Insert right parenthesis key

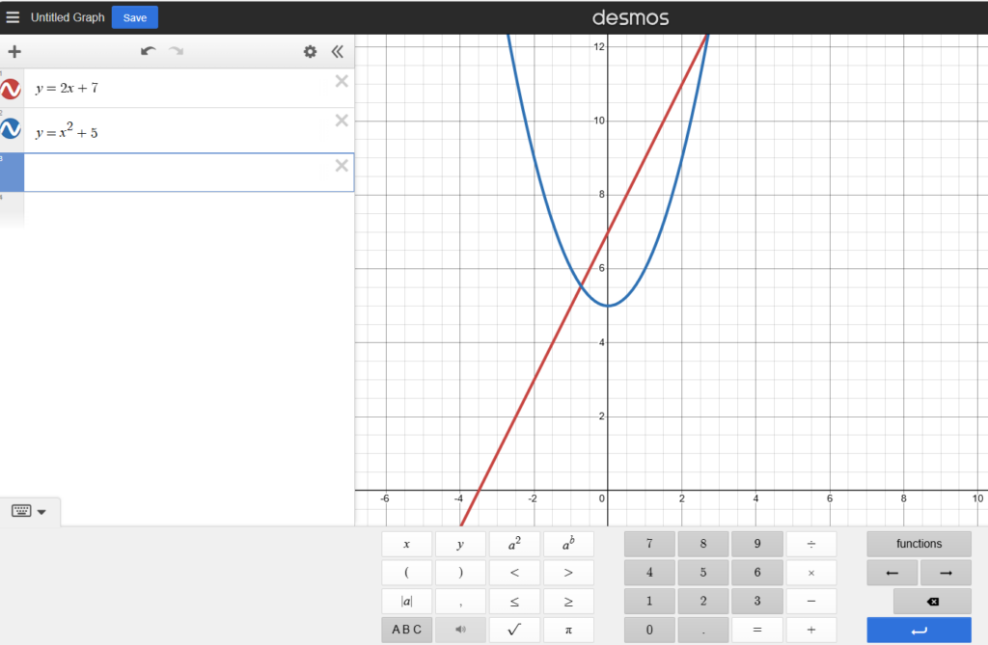pyautogui.click(x=460, y=573)
